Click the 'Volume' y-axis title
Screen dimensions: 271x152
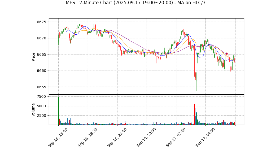coord(33,110)
